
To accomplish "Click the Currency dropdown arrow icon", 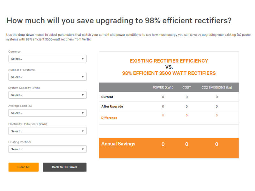I will [83, 59].
